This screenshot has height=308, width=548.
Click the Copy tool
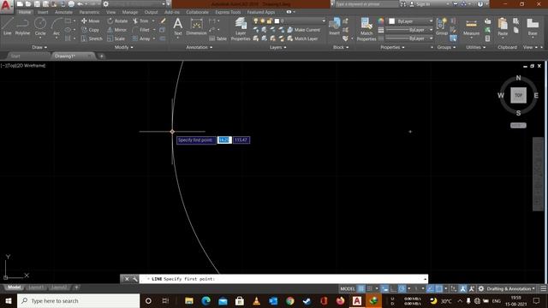(x=90, y=30)
